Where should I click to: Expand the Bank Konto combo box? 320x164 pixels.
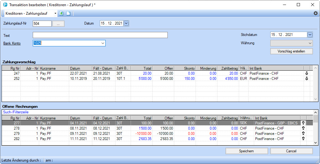point(103,43)
